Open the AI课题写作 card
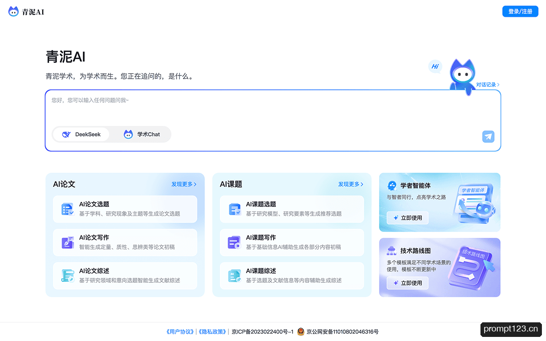Viewport: 546px width, 341px height. pos(292,242)
